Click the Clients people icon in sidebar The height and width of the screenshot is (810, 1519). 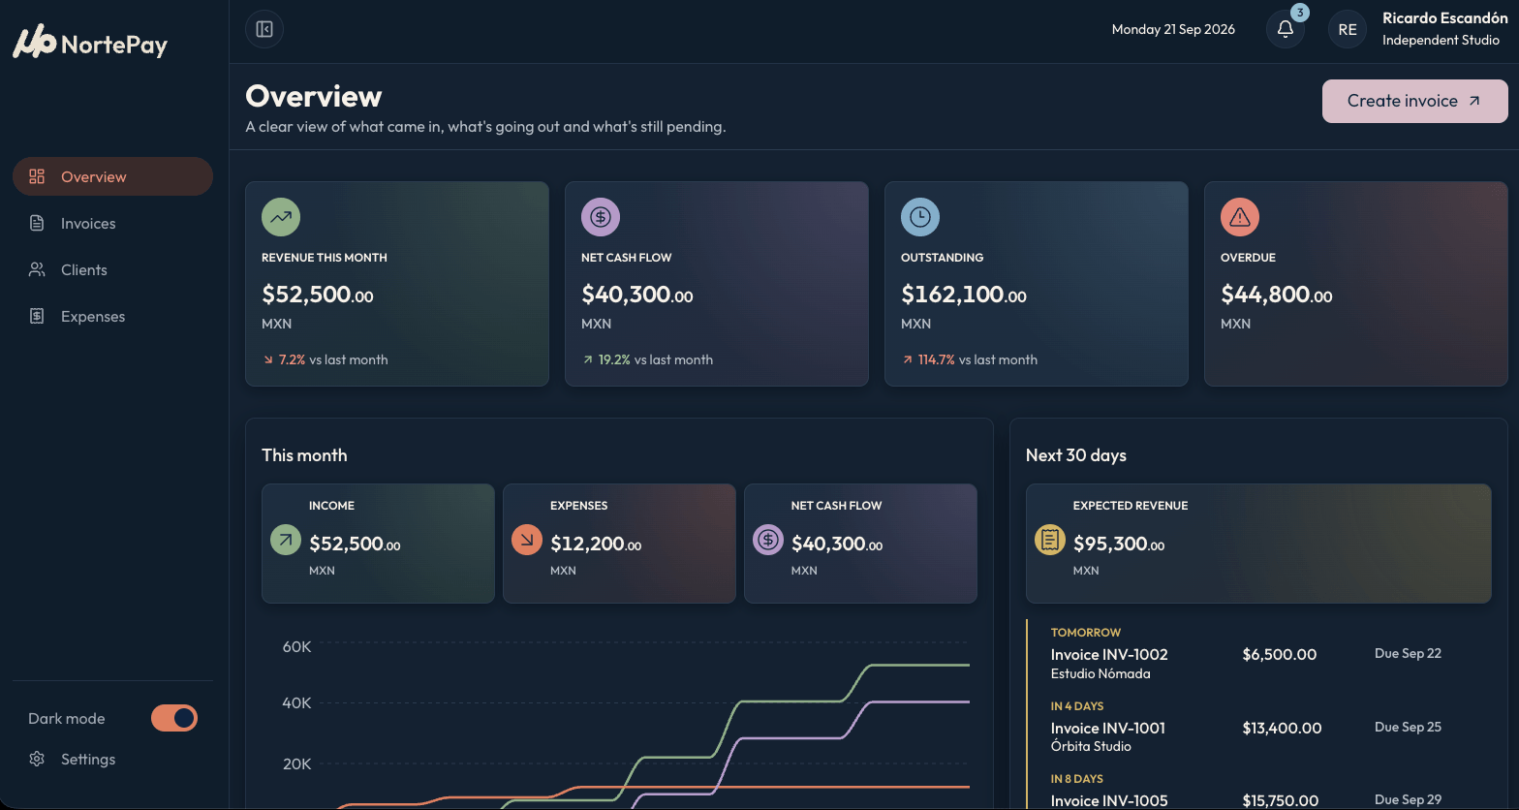[x=37, y=269]
